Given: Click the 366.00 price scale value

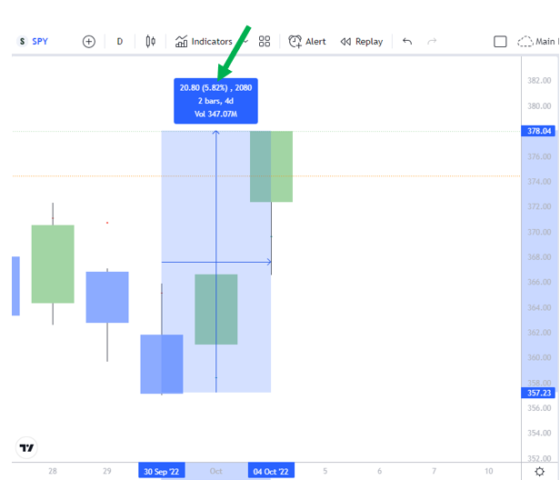Looking at the screenshot, I should [x=539, y=282].
